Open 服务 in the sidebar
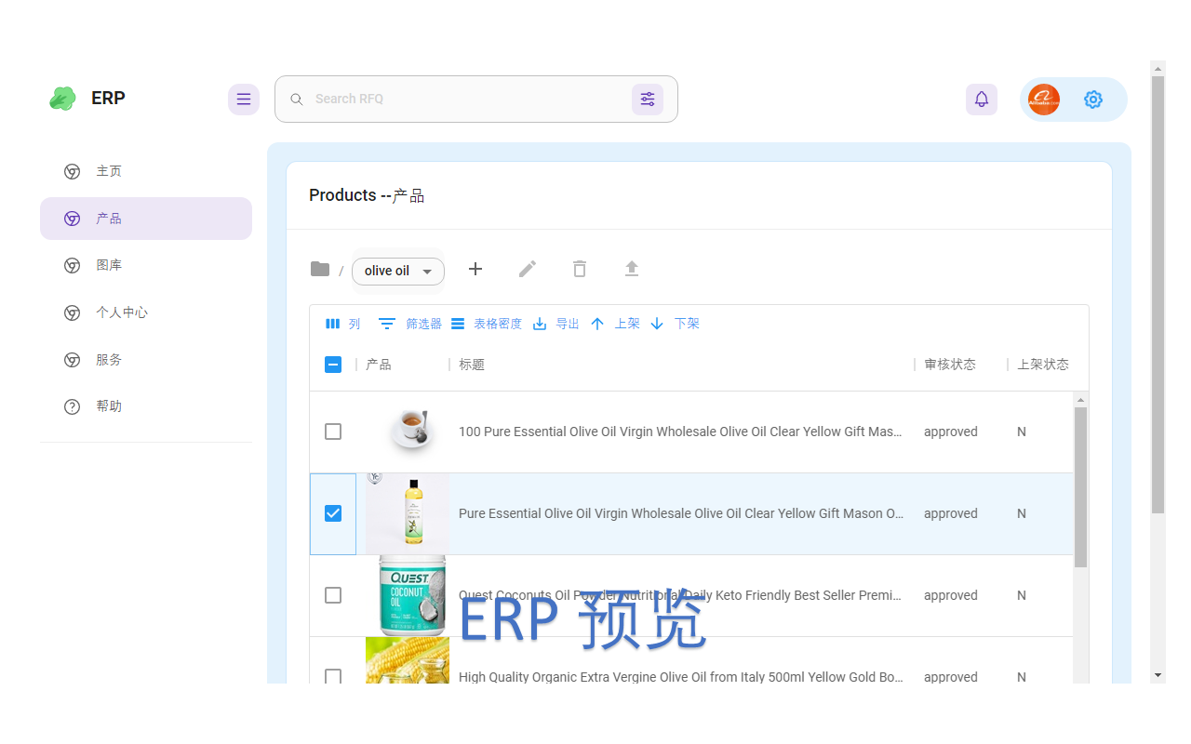 pyautogui.click(x=146, y=360)
